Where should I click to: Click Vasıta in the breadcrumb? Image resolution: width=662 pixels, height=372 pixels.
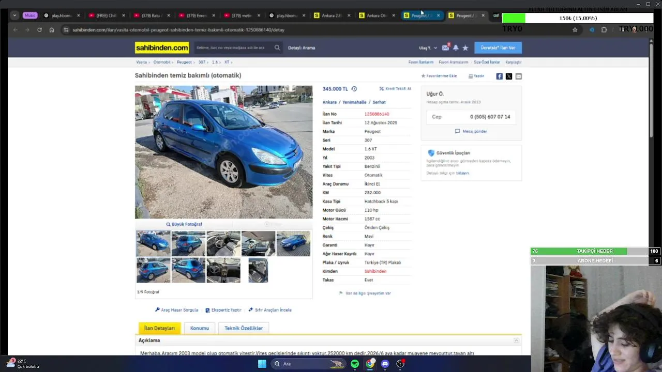142,62
